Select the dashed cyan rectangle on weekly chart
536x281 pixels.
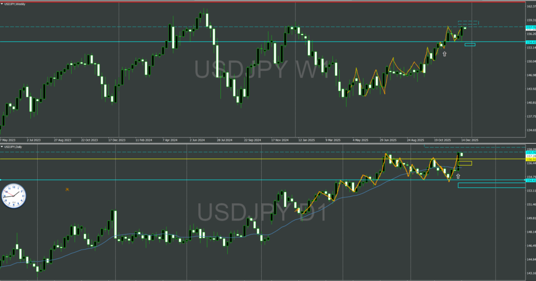pyautogui.click(x=468, y=22)
